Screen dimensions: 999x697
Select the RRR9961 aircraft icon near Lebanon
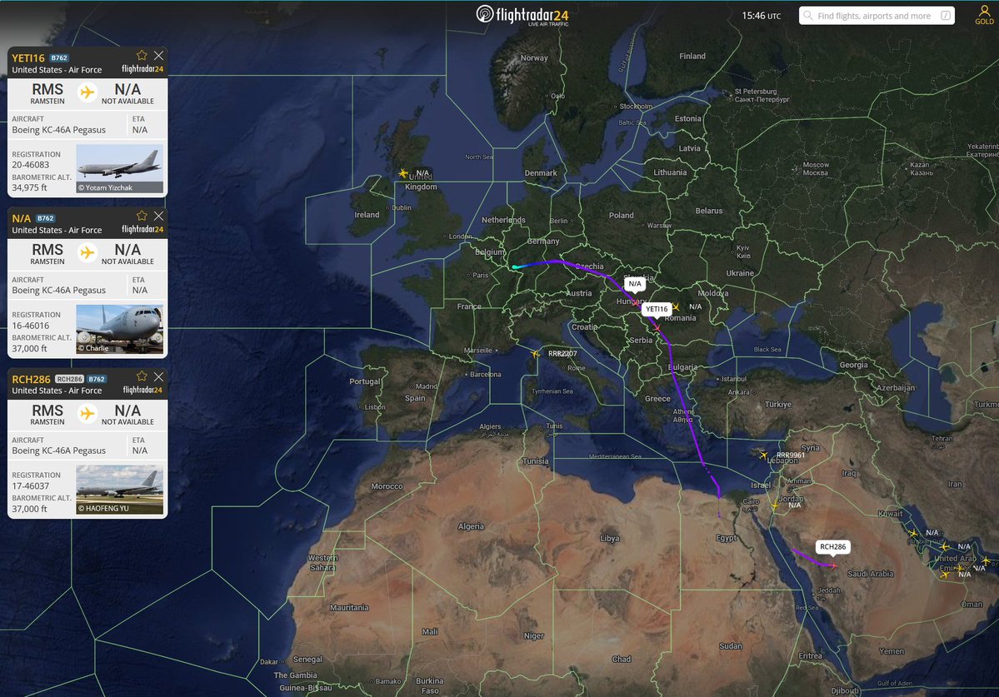click(x=763, y=455)
